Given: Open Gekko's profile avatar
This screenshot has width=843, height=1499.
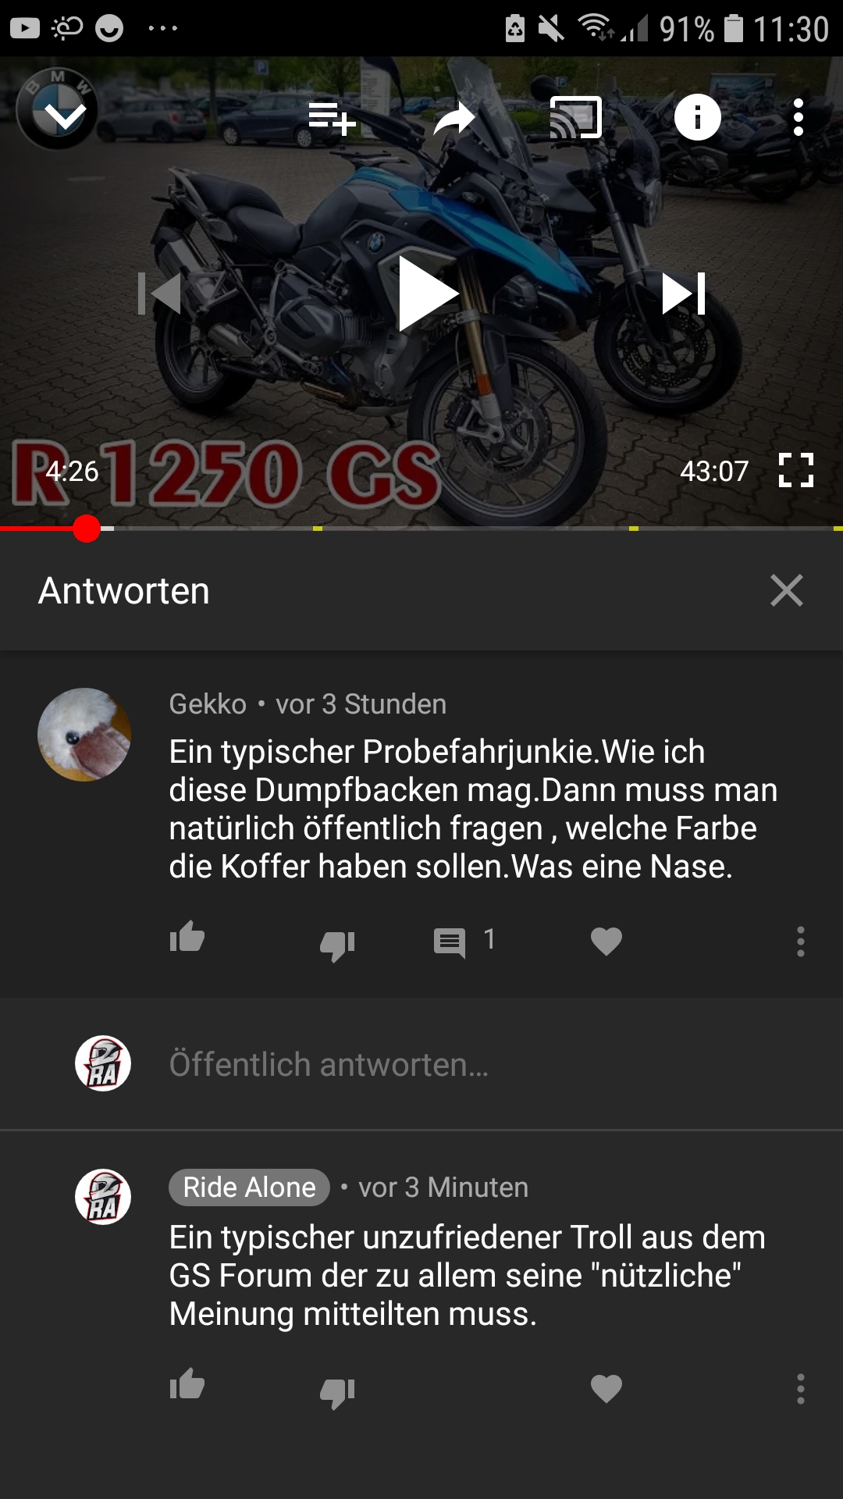Looking at the screenshot, I should click(x=84, y=734).
